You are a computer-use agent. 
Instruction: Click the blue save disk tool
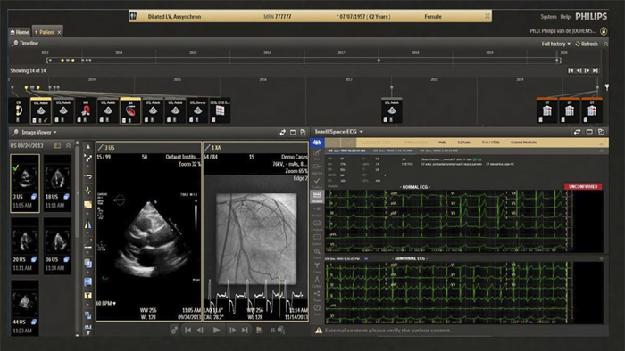pyautogui.click(x=88, y=282)
